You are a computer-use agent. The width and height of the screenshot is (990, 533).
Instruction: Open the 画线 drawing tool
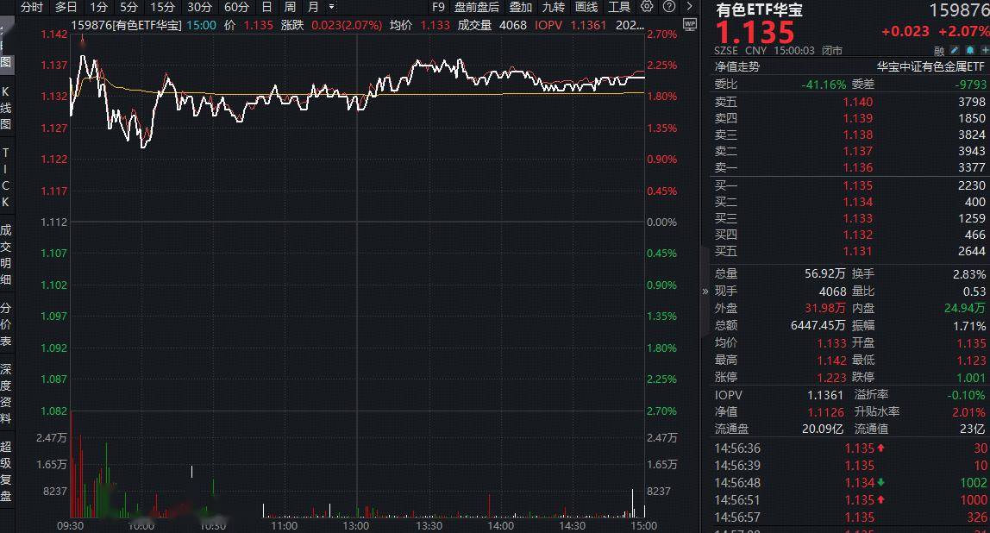586,7
